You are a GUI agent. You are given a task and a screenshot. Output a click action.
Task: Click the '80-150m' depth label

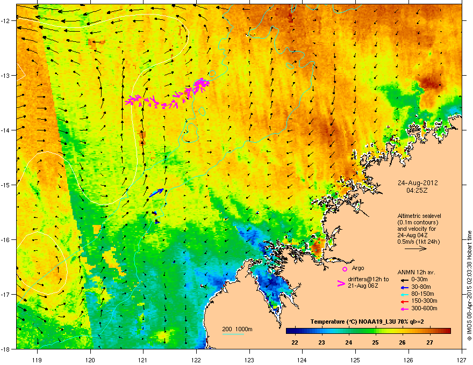point(422,294)
